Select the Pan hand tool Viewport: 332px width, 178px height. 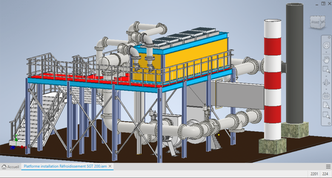point(326,59)
